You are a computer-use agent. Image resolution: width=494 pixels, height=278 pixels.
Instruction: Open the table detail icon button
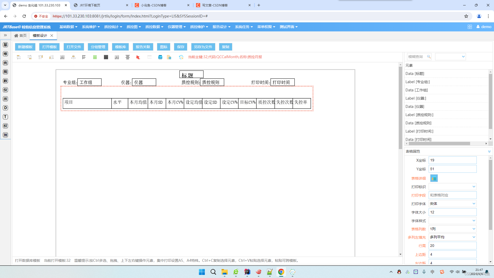pyautogui.click(x=434, y=178)
